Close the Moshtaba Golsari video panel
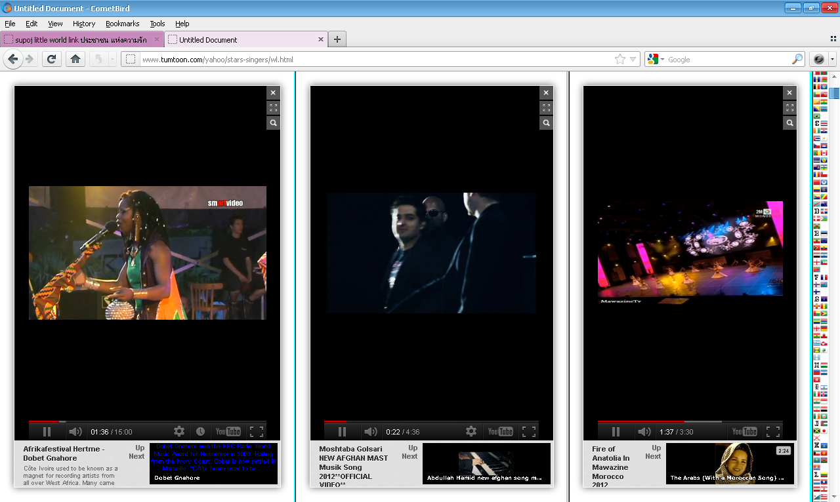This screenshot has width=840, height=502. click(546, 92)
